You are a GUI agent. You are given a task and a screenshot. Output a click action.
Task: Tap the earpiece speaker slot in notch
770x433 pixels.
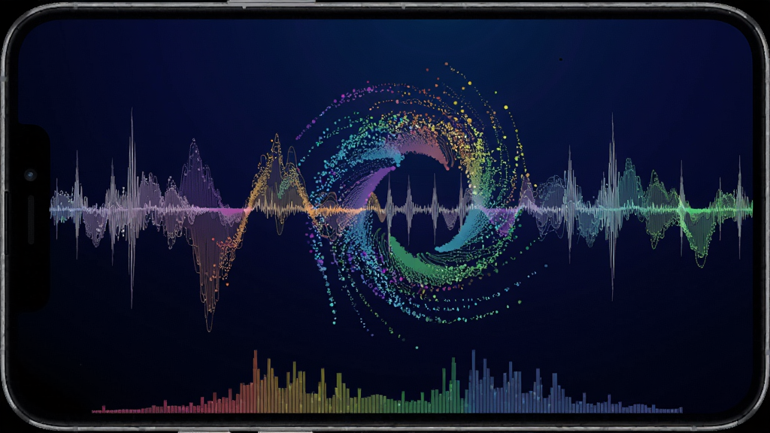coord(30,220)
